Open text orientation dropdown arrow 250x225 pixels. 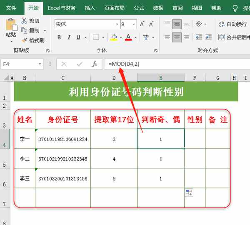[x=205, y=24]
